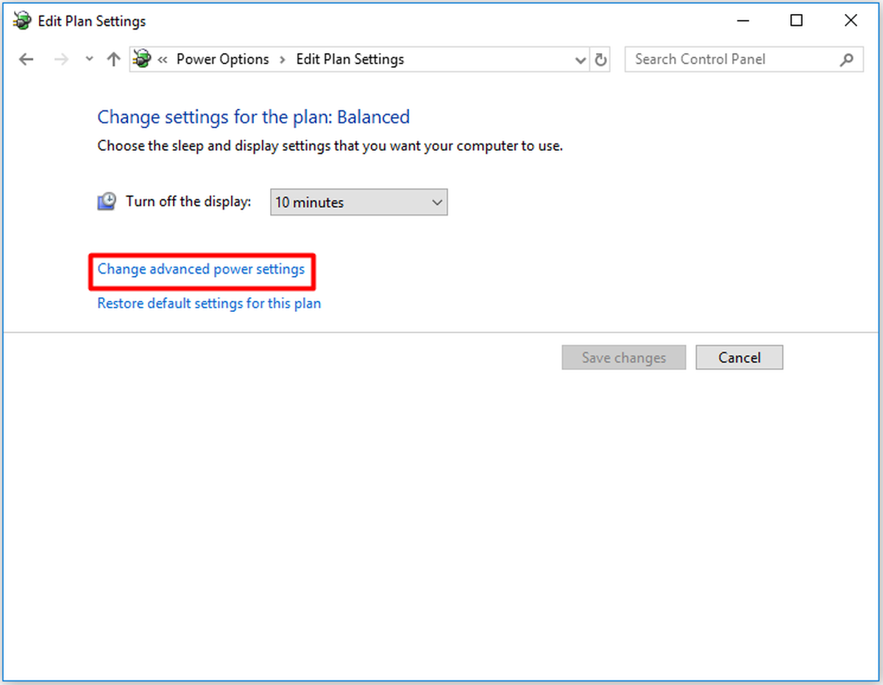Viewport: 883px width, 685px height.
Task: Select Power Options in the breadcrumb
Action: click(223, 60)
